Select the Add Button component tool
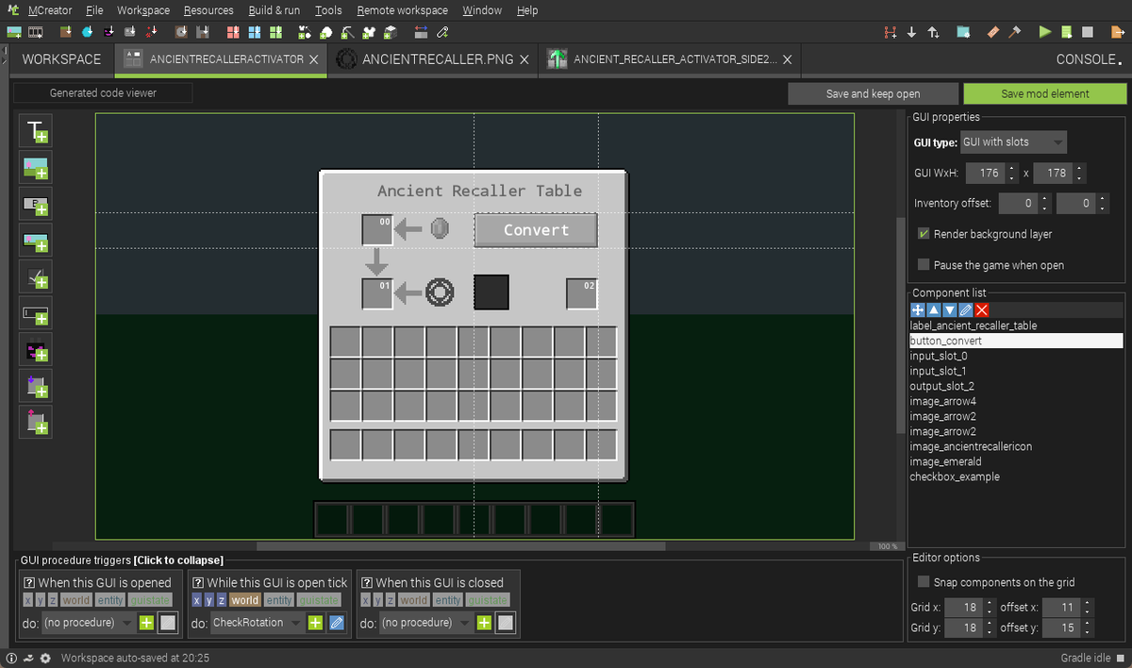1132x668 pixels. tap(35, 205)
